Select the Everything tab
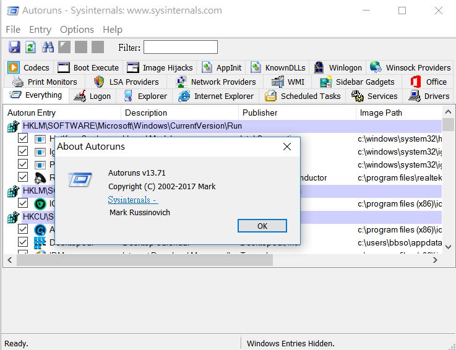Screen dimensions: 456x350 (x=36, y=95)
